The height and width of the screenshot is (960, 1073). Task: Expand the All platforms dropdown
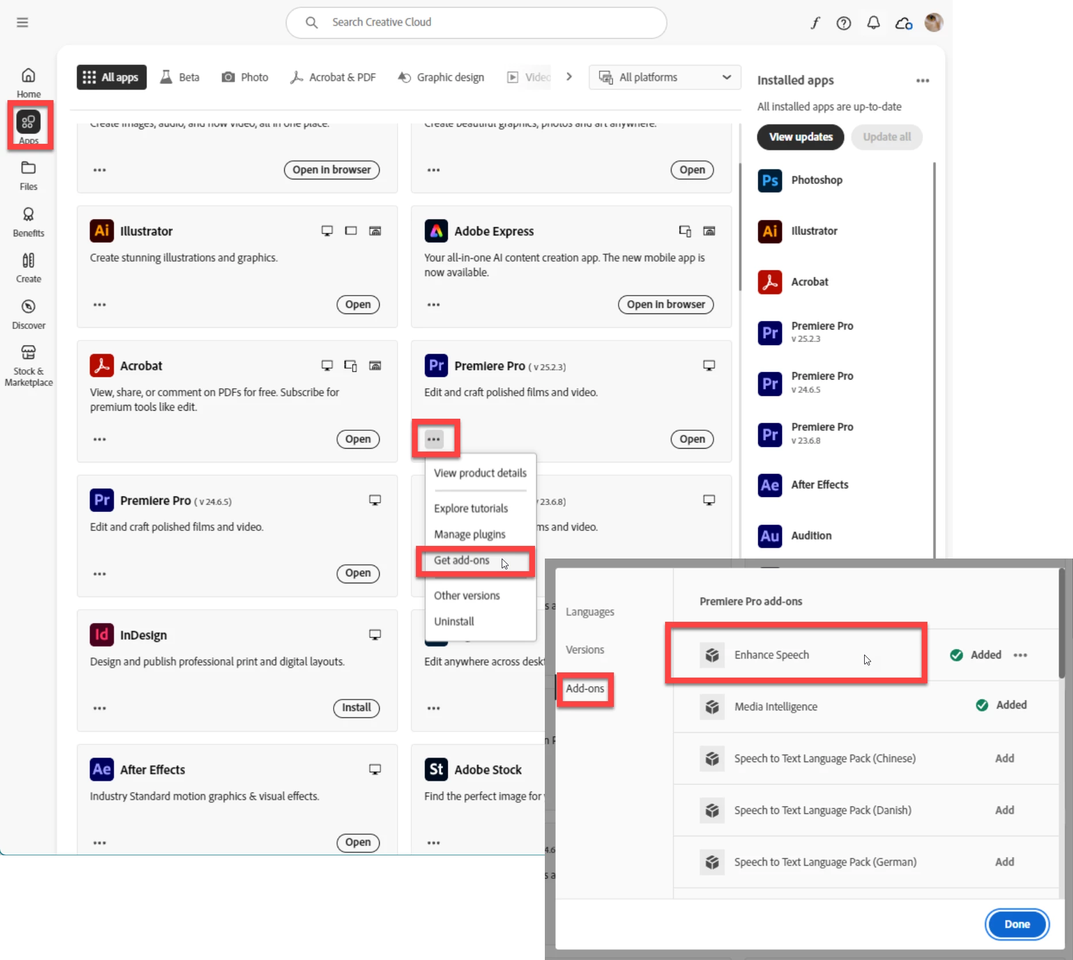(665, 77)
